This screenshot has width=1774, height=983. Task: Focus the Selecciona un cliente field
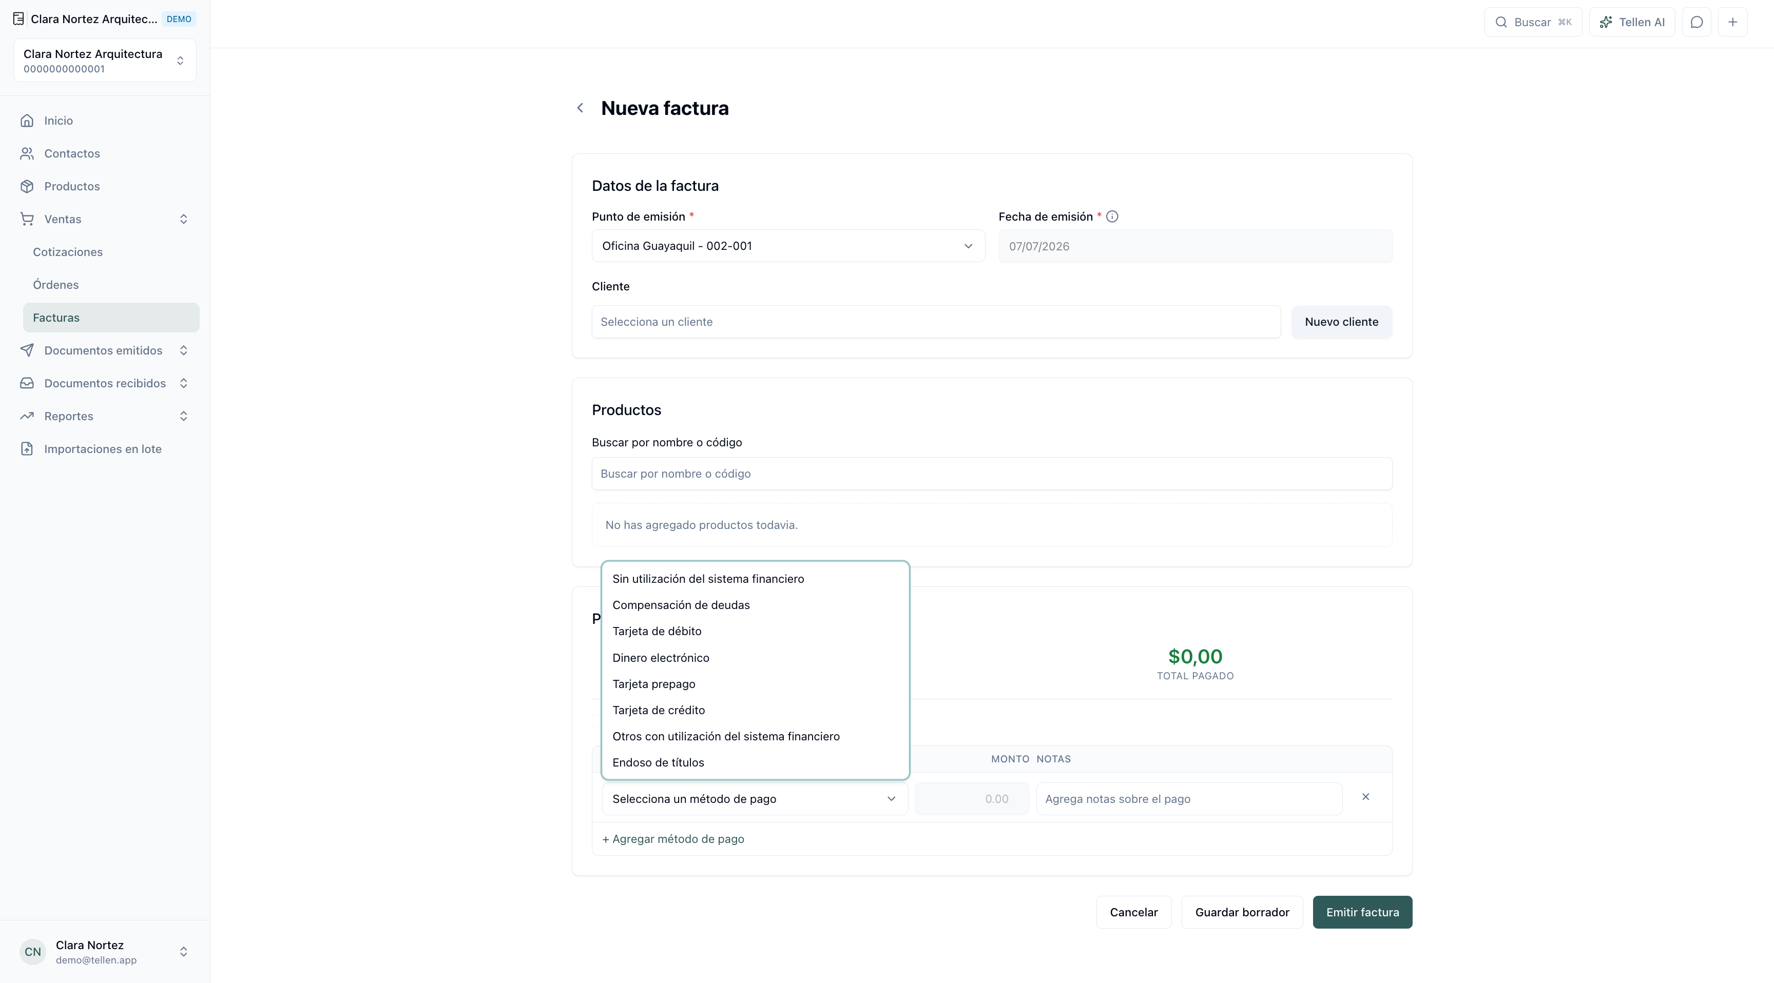click(x=936, y=322)
